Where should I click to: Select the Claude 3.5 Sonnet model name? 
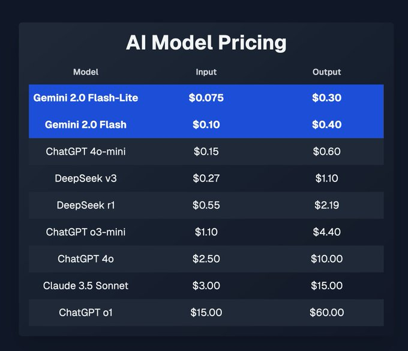point(86,285)
